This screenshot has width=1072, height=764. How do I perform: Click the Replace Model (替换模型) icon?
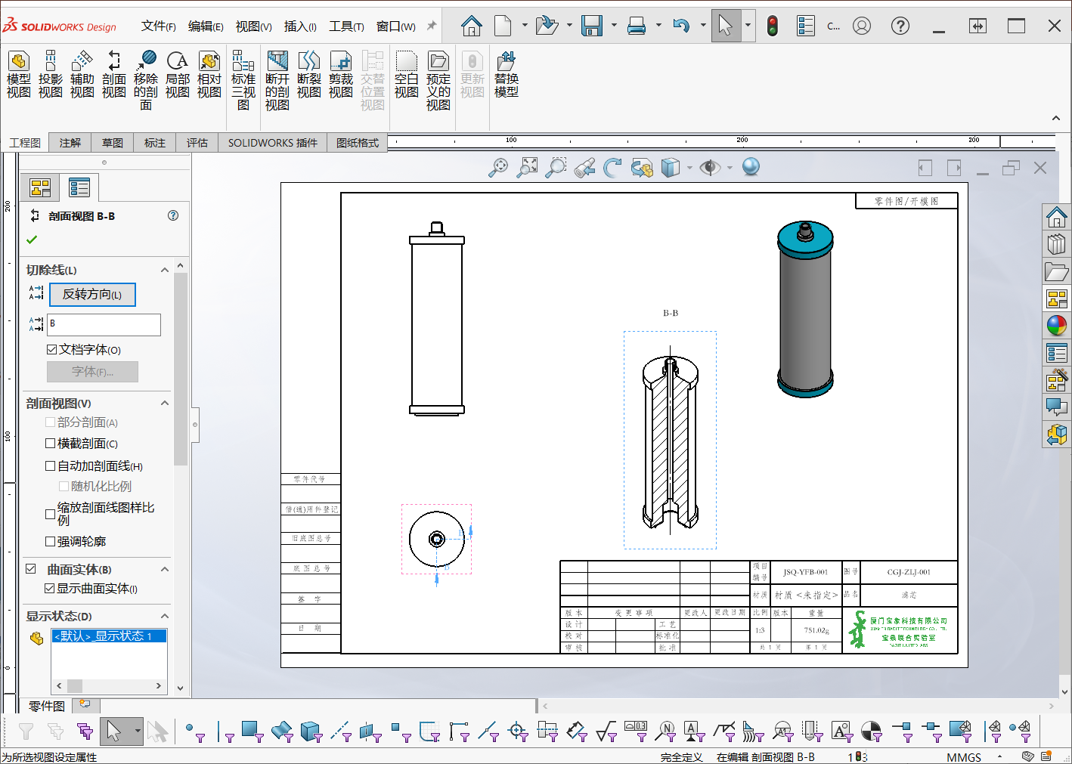point(506,74)
